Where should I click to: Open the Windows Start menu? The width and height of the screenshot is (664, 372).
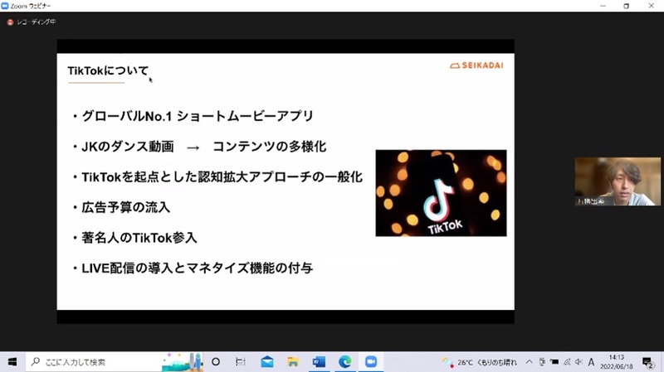click(12, 362)
